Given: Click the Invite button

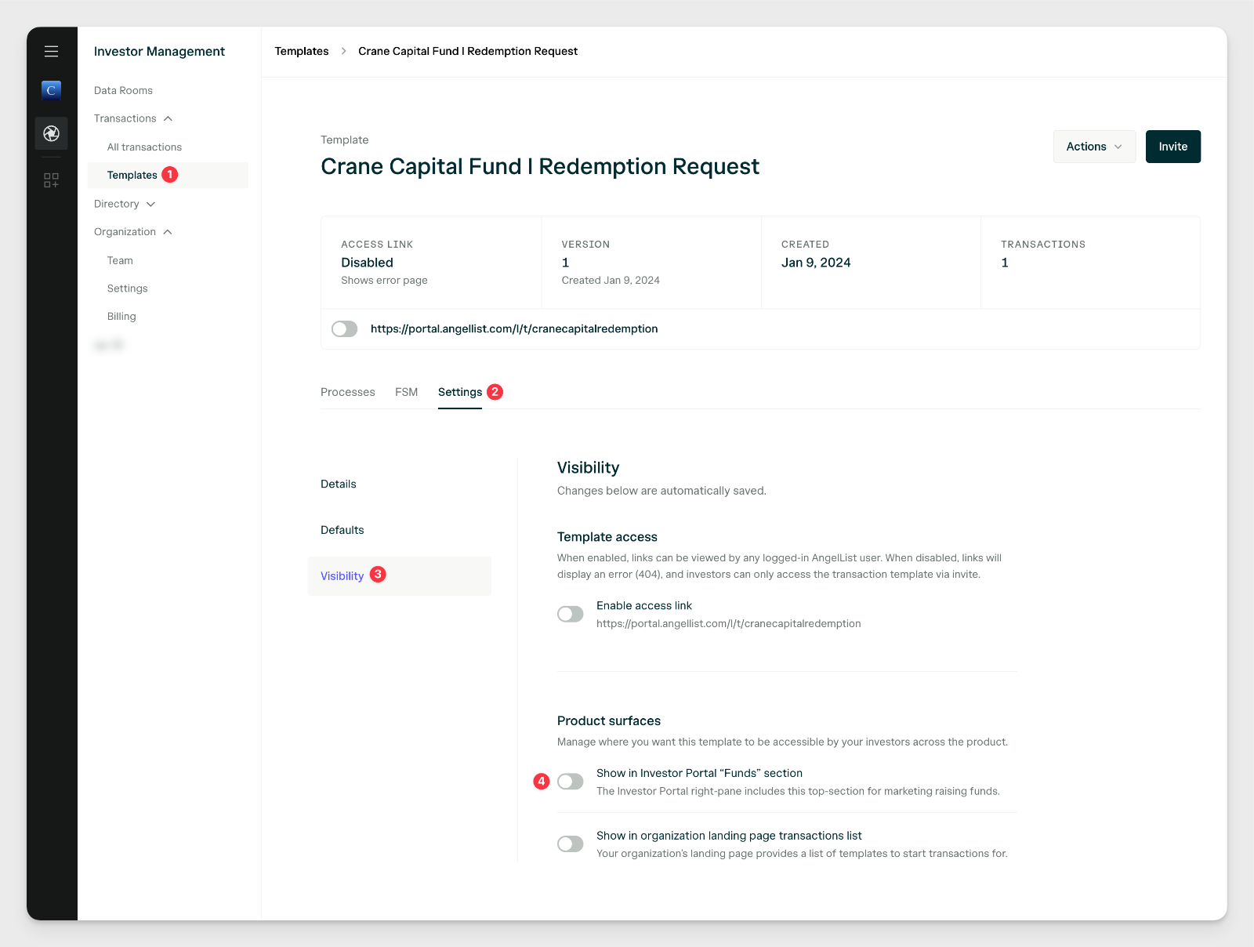Looking at the screenshot, I should point(1173,147).
